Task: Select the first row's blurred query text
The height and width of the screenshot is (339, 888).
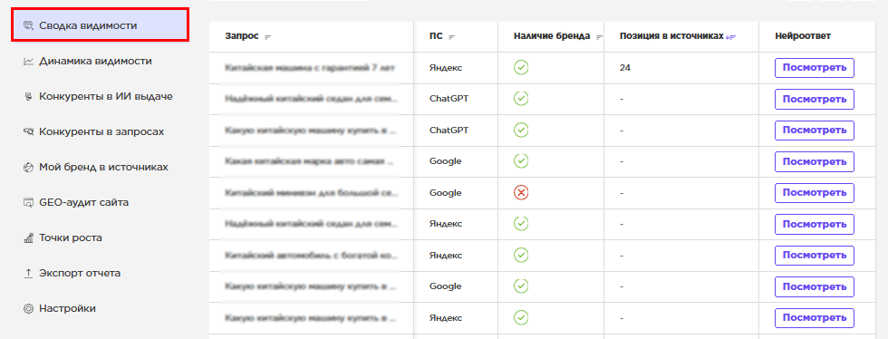Action: (310, 68)
